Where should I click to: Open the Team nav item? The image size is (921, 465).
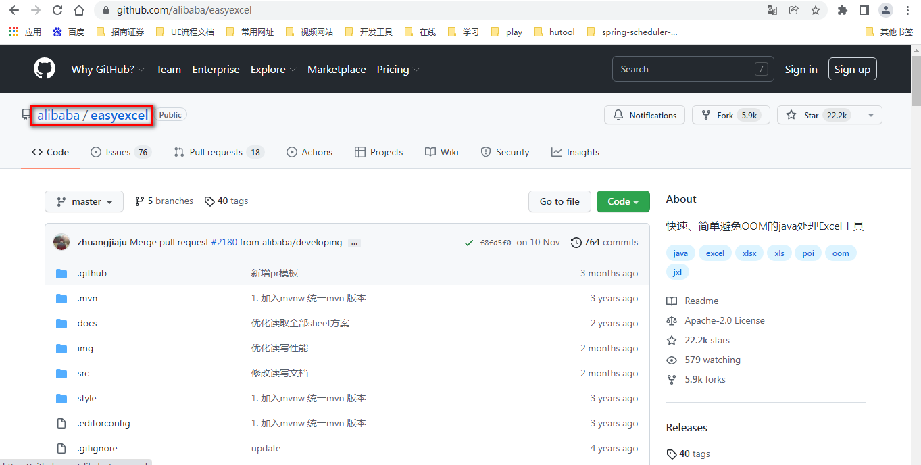168,69
